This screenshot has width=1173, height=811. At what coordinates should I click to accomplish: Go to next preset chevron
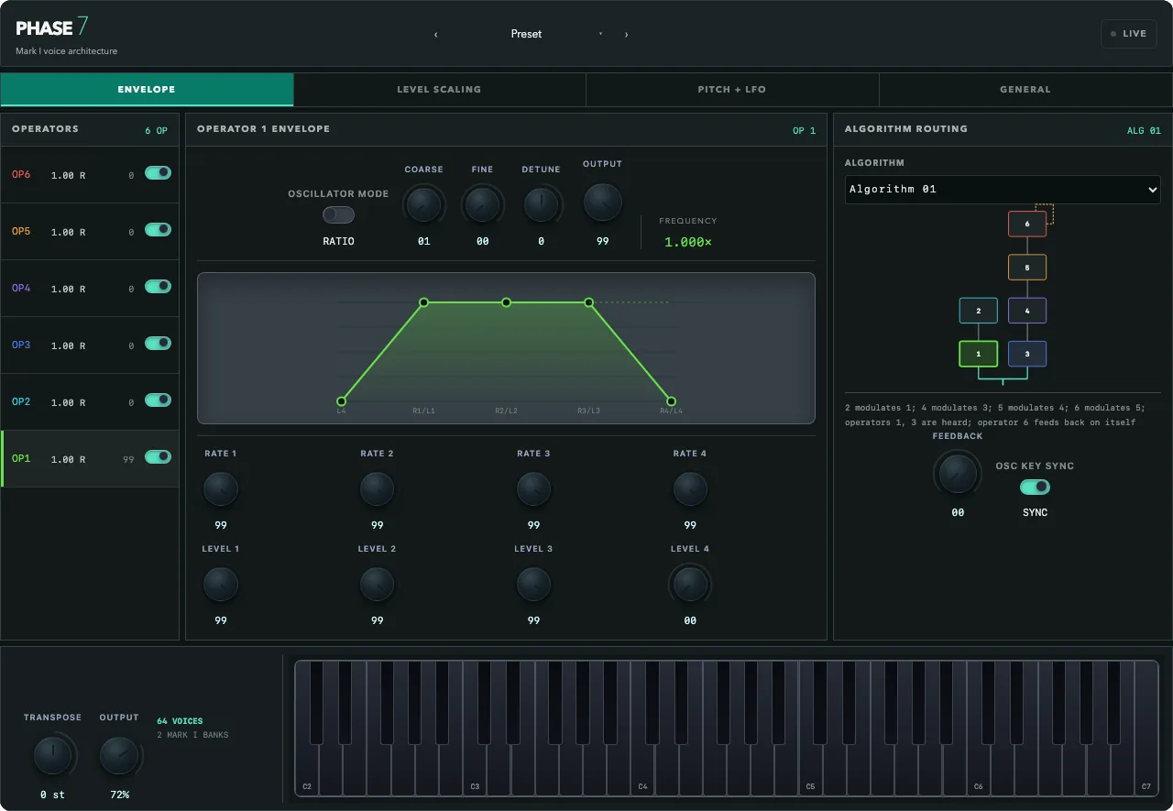(x=626, y=35)
